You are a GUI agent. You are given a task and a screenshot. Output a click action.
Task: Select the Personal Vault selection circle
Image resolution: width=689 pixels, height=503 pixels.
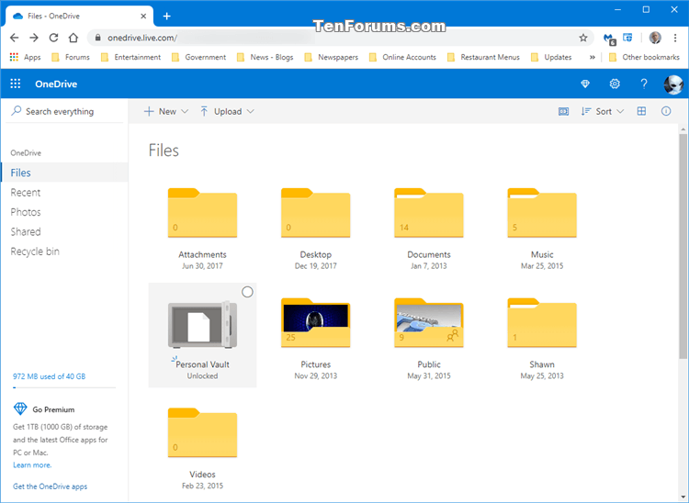[x=247, y=292]
